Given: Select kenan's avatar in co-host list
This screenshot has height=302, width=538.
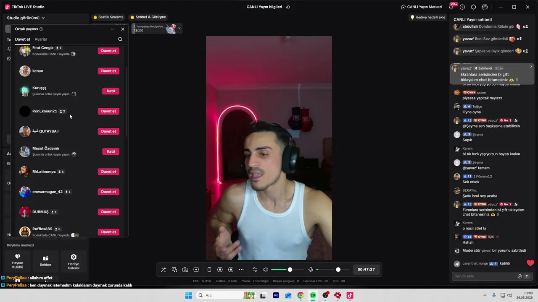Looking at the screenshot, I should [25, 71].
